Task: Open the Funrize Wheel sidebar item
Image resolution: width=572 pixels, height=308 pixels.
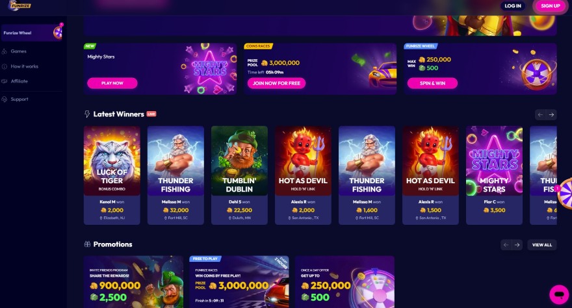Action: tap(32, 32)
